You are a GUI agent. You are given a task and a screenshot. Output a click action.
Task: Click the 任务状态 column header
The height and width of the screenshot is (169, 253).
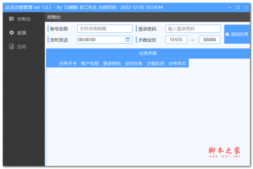178,63
